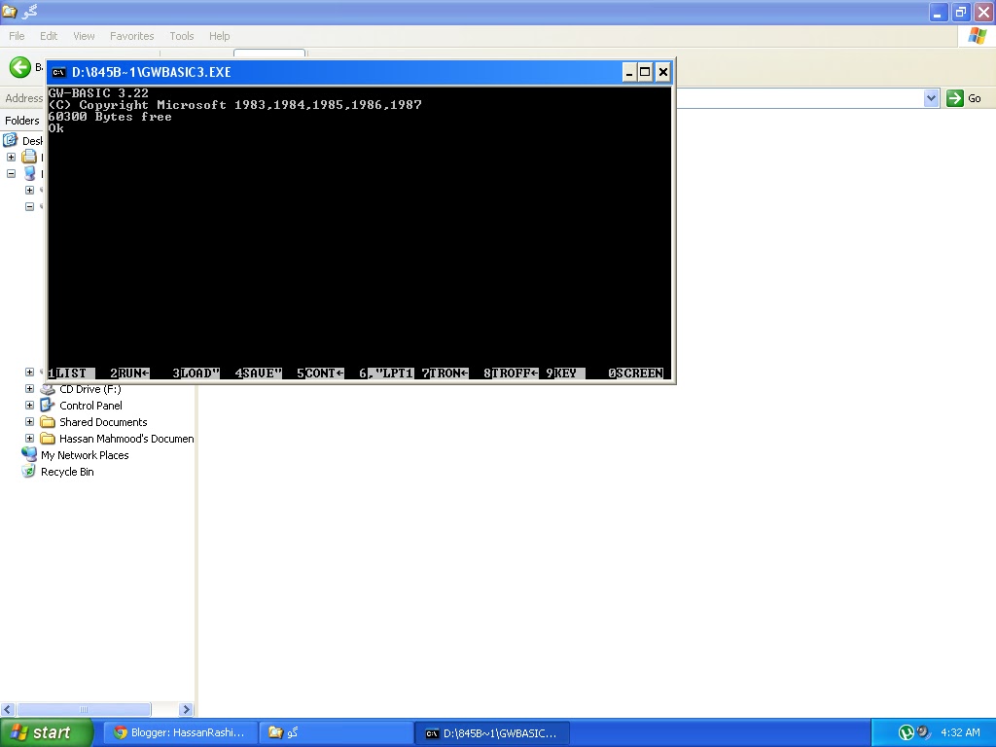
Task: Select the Shared Documents folder icon
Action: coord(48,422)
